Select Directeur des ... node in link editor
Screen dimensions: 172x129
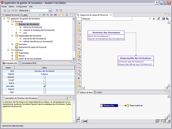[109, 106]
